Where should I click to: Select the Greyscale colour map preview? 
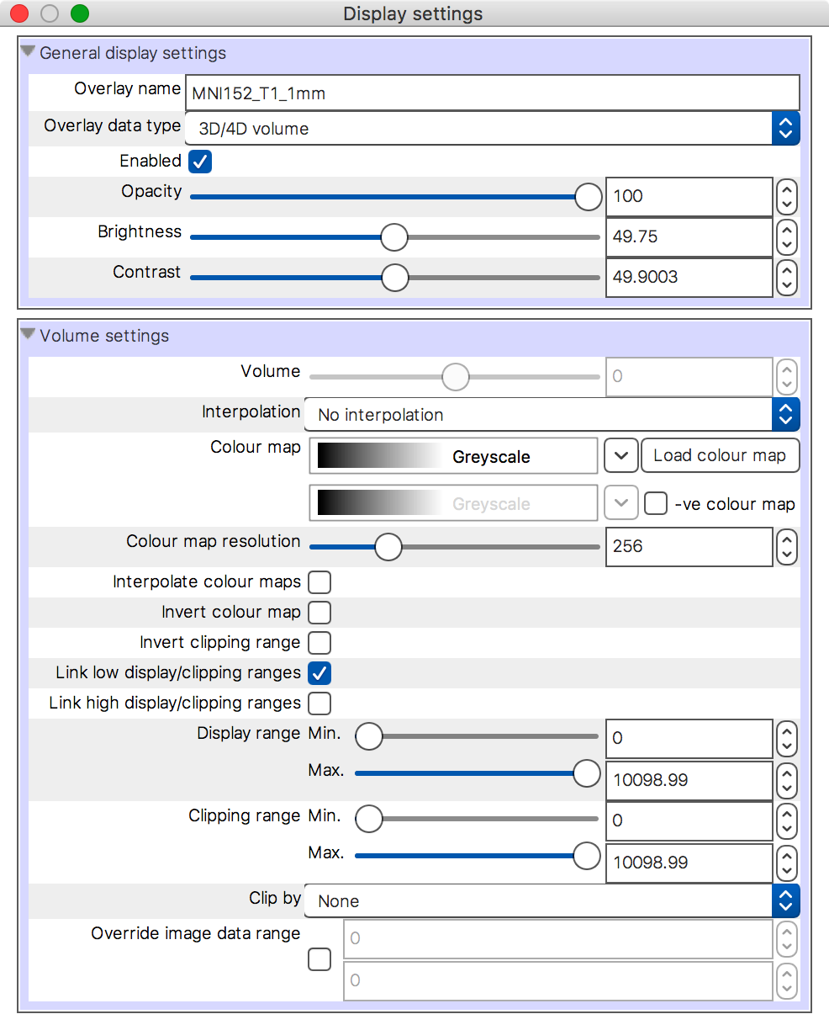pos(453,455)
